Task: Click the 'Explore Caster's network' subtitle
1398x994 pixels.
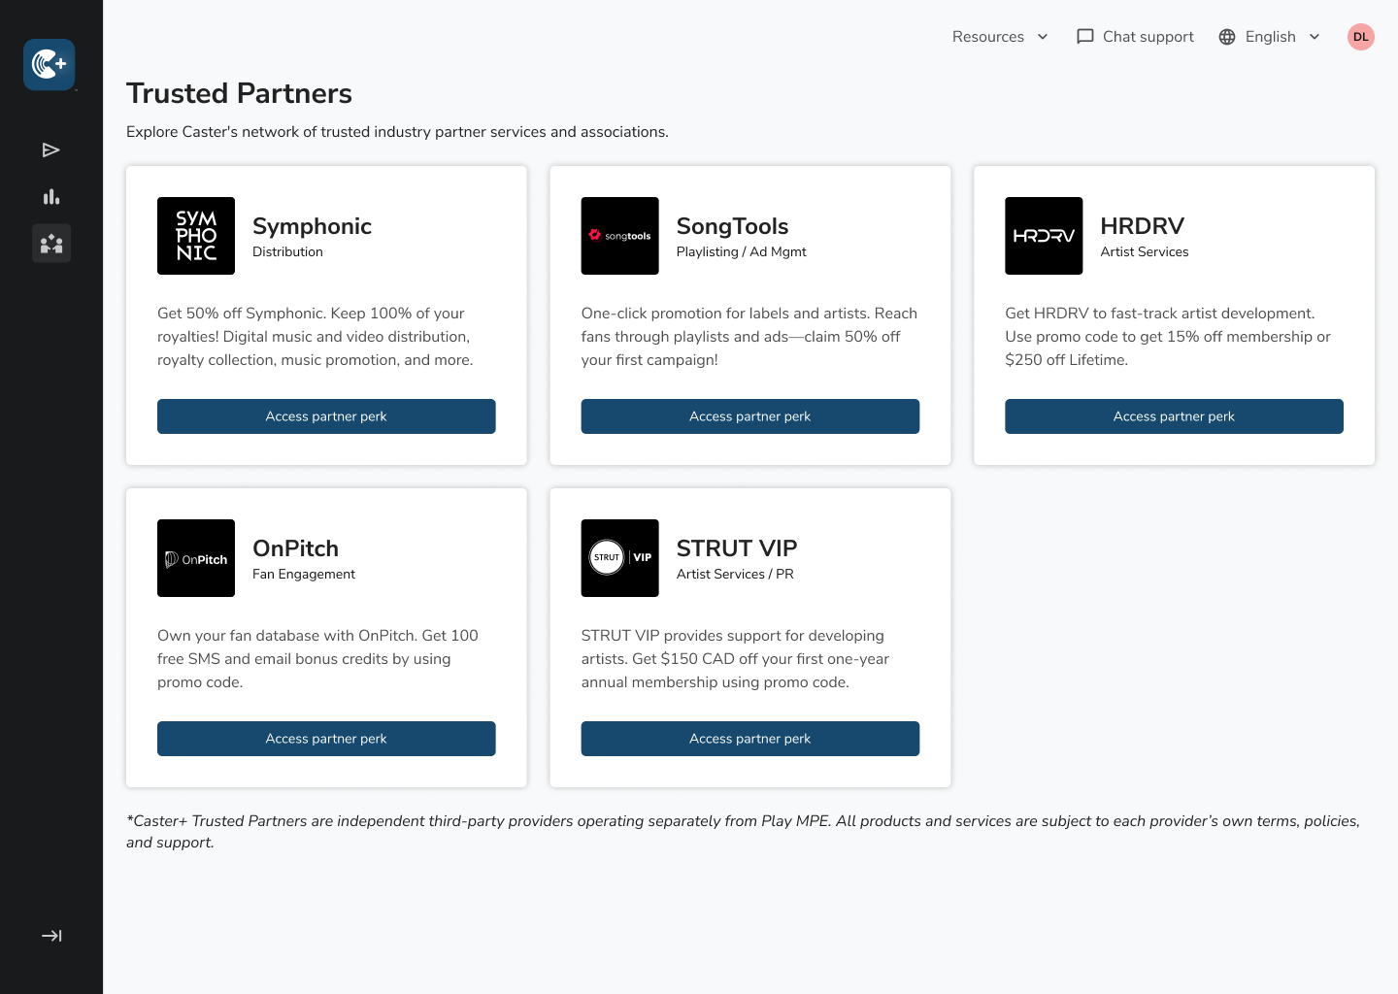Action: coord(397,132)
